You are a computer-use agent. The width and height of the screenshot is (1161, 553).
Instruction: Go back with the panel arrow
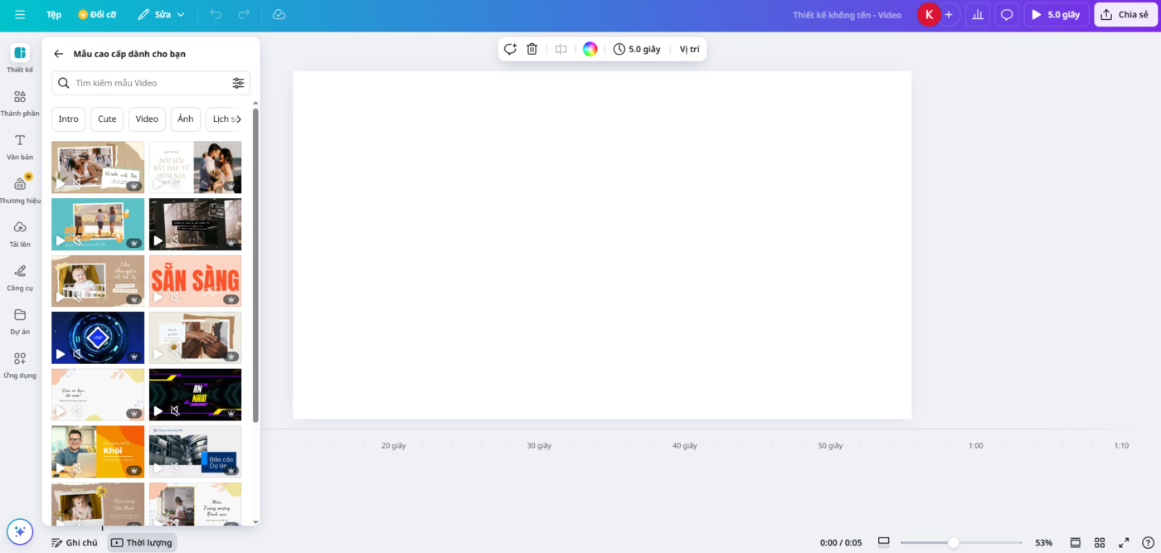59,54
